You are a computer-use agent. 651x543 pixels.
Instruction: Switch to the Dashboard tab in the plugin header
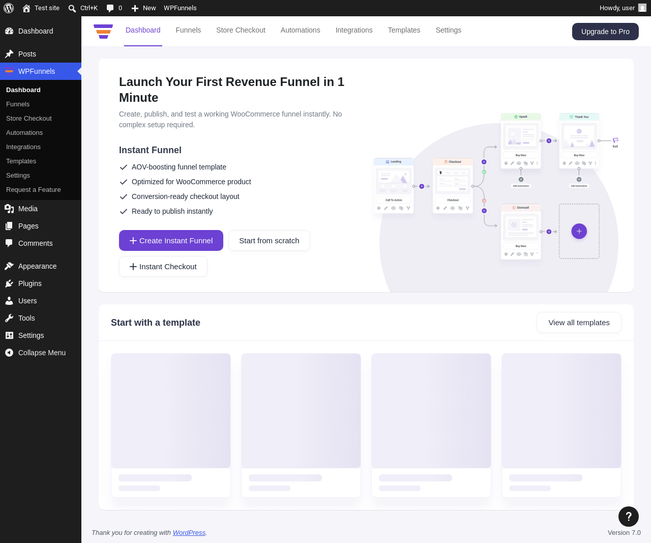(143, 30)
